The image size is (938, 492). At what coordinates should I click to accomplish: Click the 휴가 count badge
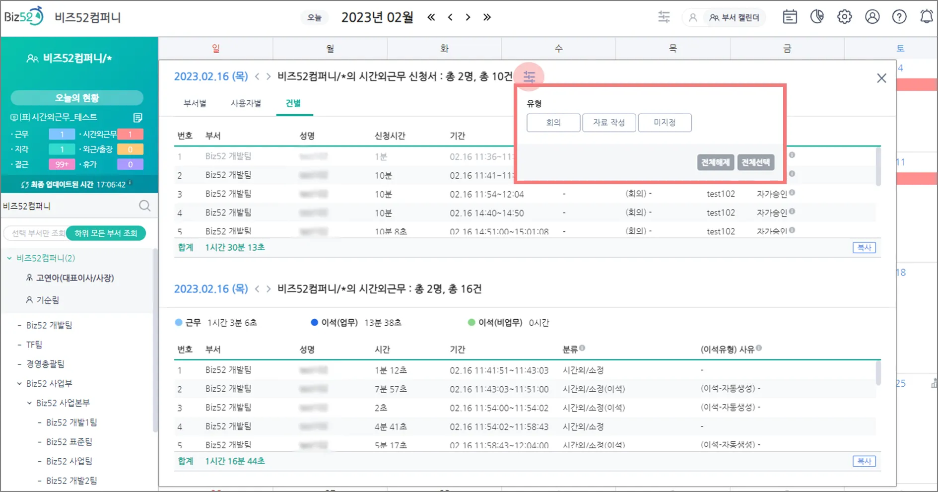pyautogui.click(x=130, y=164)
